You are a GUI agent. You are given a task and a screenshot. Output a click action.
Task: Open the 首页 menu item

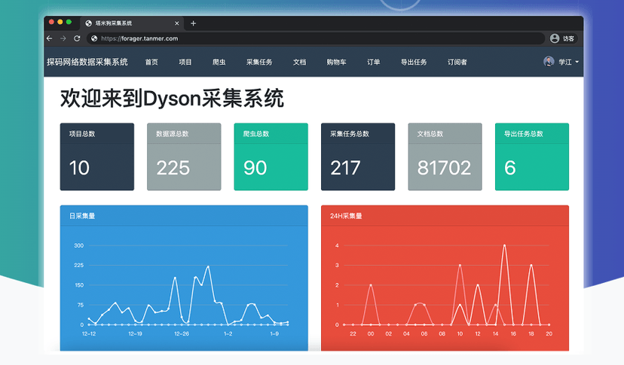pyautogui.click(x=151, y=62)
